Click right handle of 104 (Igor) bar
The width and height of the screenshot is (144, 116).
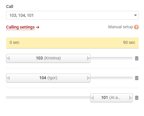(x=88, y=78)
